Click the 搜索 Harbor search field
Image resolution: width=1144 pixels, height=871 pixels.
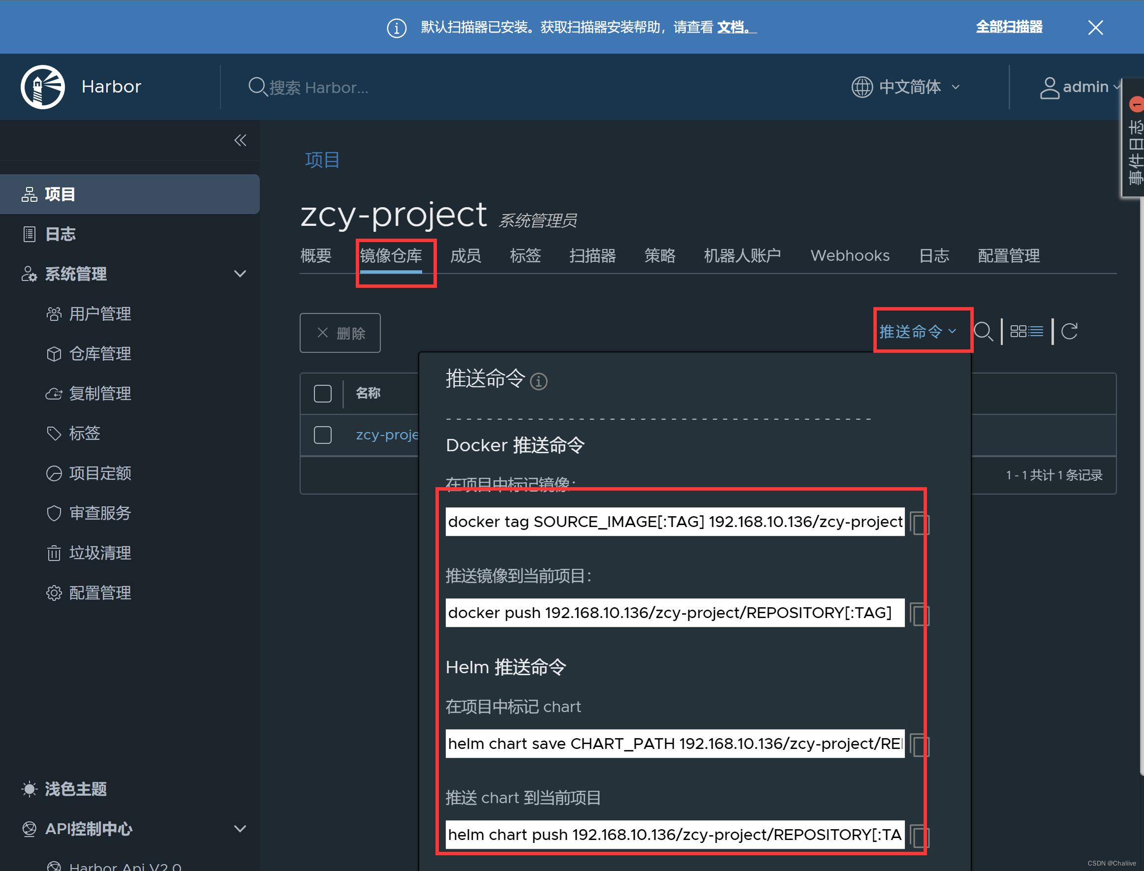click(319, 88)
